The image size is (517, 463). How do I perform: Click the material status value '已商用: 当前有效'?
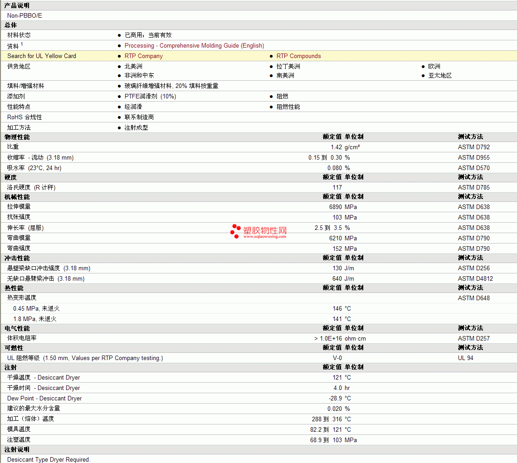click(148, 35)
